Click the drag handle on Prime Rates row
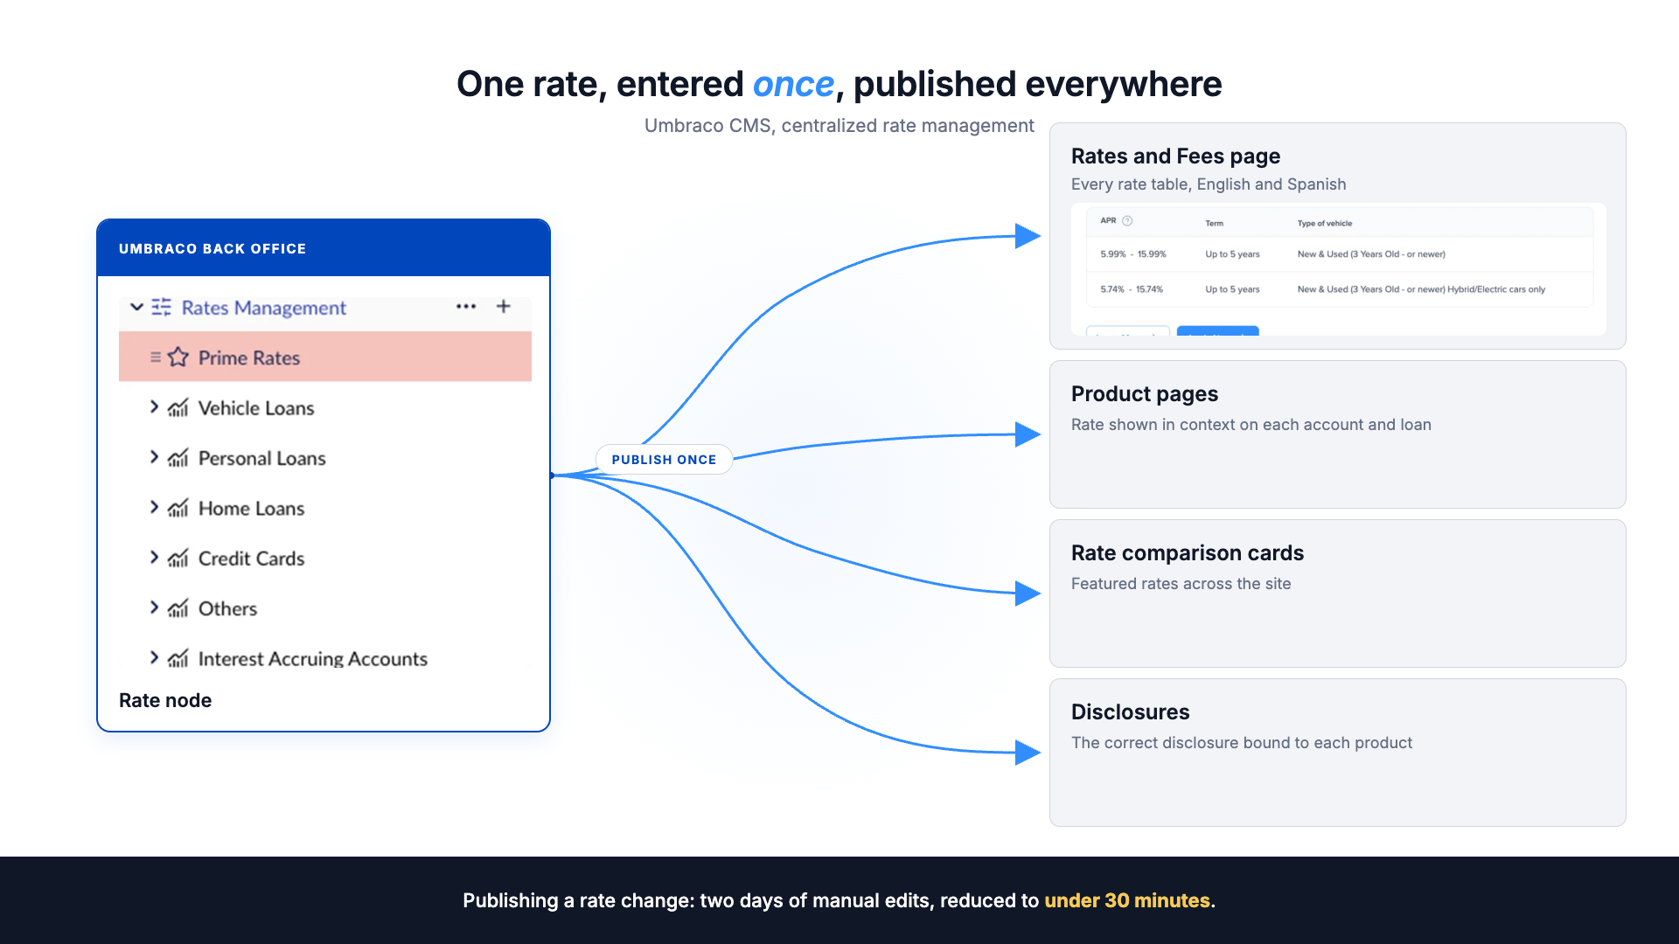 point(155,357)
